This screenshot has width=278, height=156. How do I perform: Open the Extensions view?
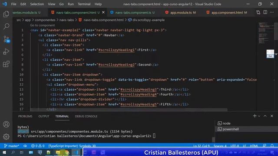(x=6, y=64)
